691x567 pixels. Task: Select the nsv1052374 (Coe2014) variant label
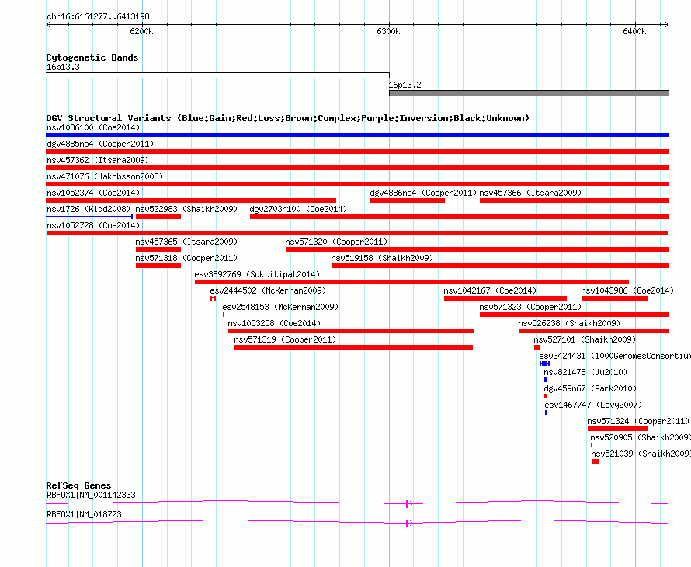click(x=93, y=193)
